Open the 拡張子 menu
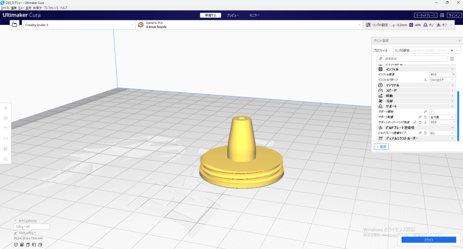Image resolution: width=463 pixels, height=249 pixels. pyautogui.click(x=37, y=8)
